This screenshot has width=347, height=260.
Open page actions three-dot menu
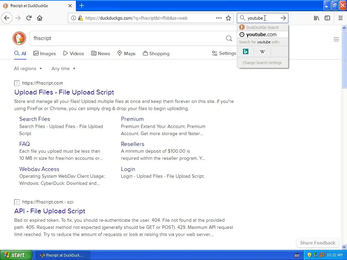(x=219, y=18)
